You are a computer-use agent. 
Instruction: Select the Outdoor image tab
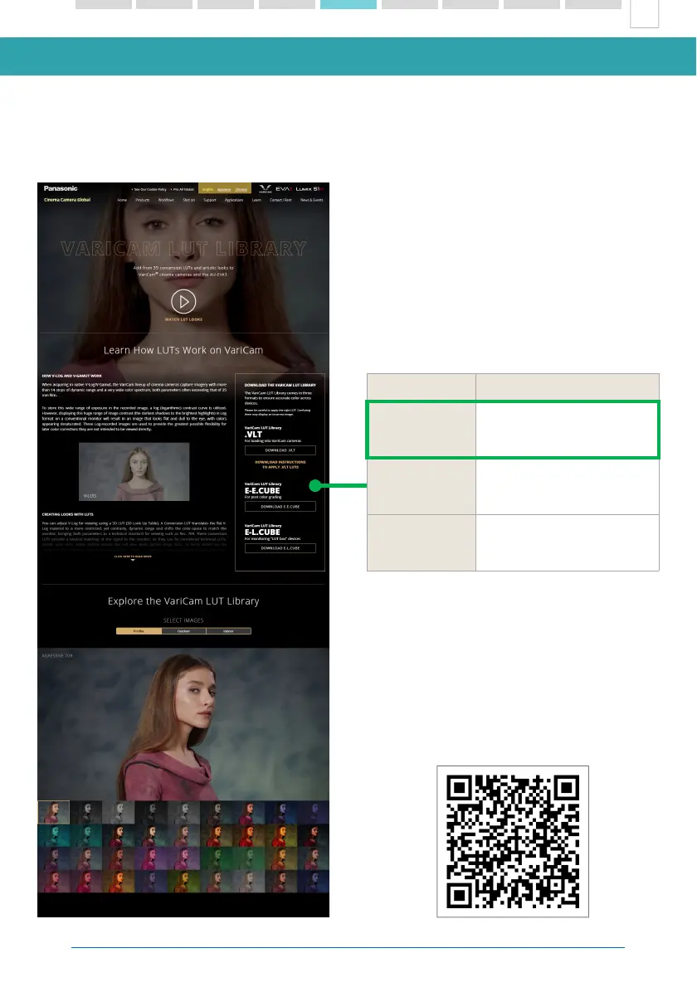184,630
